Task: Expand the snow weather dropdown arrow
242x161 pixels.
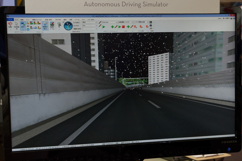Action: click(59, 29)
